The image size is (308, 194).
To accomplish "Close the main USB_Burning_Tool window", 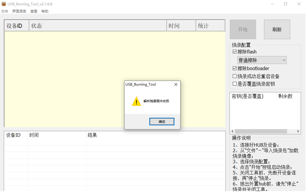I will point(299,4).
